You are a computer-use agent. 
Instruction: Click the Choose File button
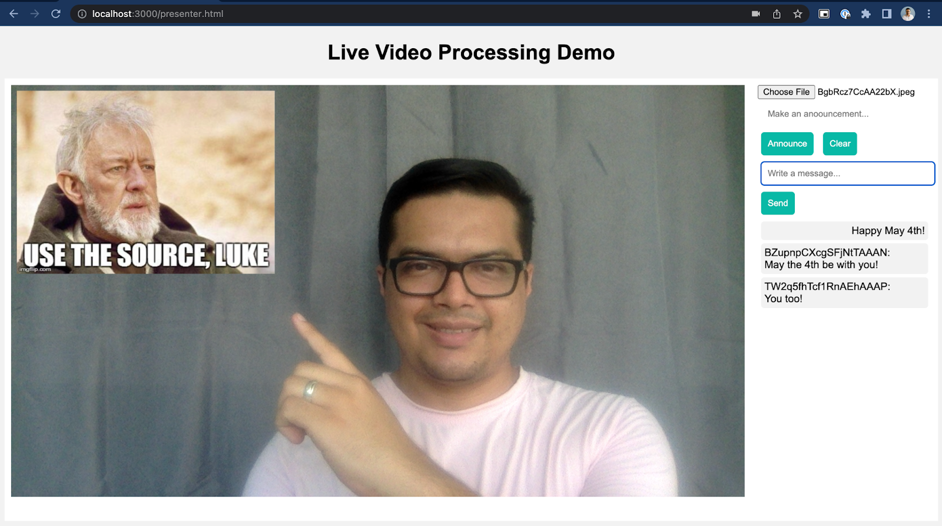786,92
